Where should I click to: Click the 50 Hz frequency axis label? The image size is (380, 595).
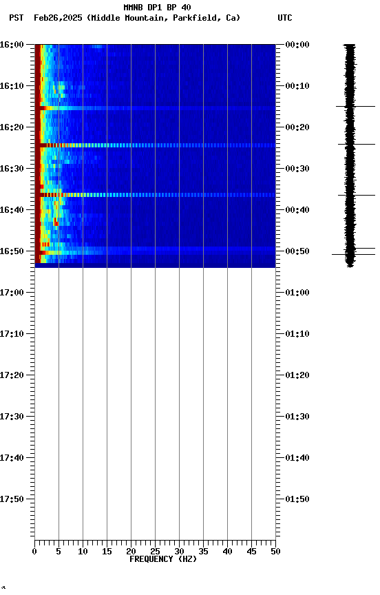coord(275,552)
